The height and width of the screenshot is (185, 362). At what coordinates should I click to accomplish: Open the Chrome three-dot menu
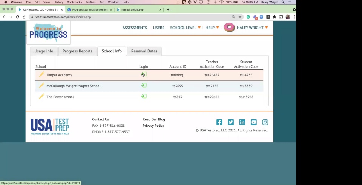[294, 17]
